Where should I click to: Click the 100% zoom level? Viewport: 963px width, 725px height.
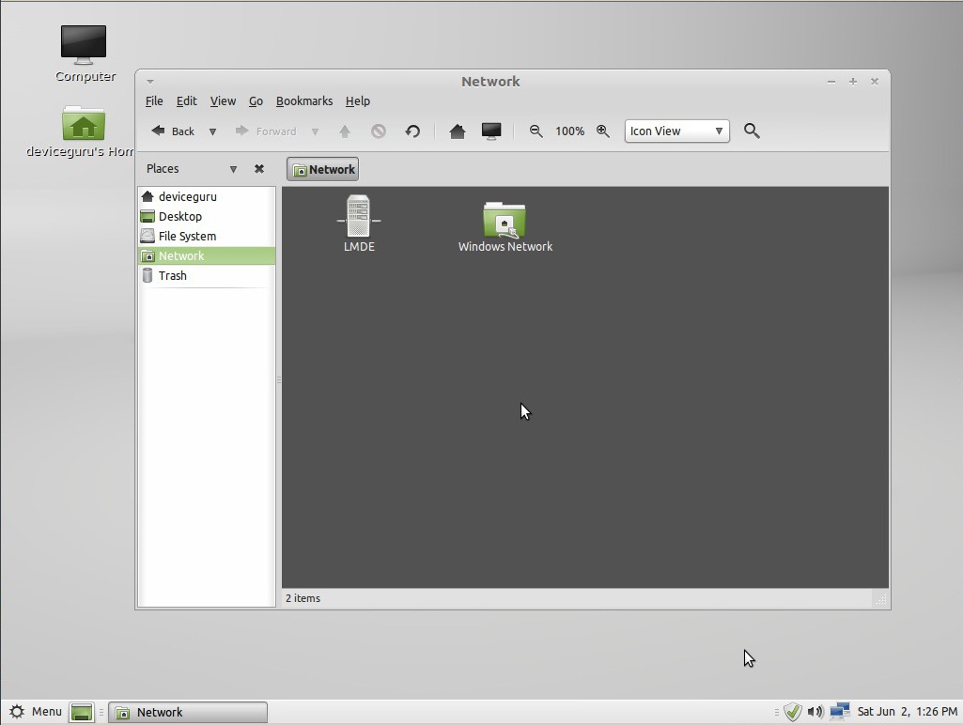[x=569, y=131]
